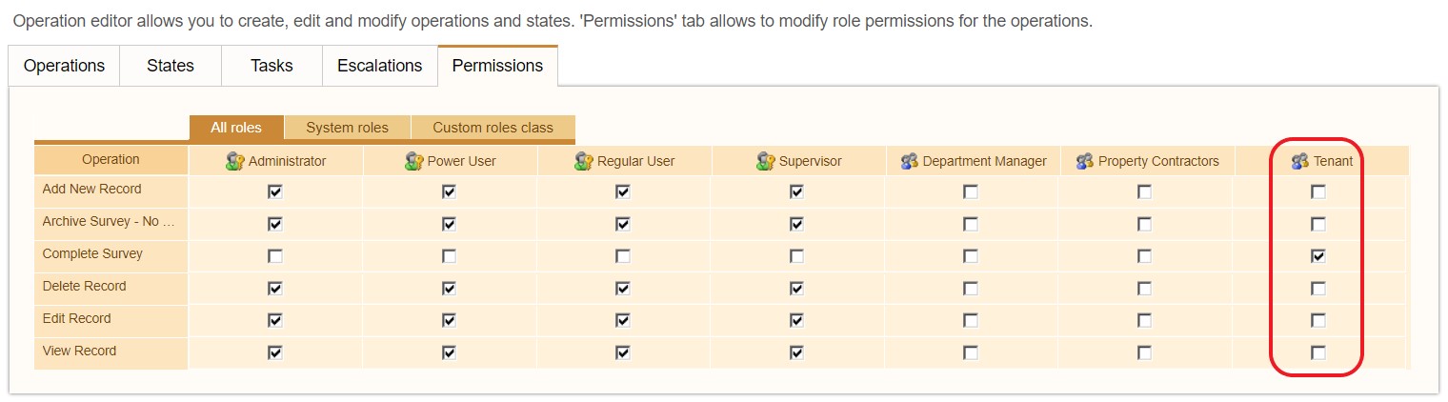Click the Supervisor role icon
This screenshot has height=402, width=1448.
(766, 161)
